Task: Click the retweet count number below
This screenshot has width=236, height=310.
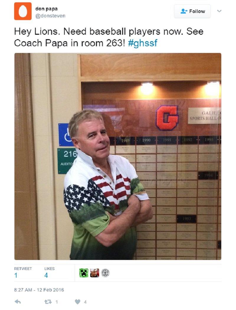Action: (56, 302)
